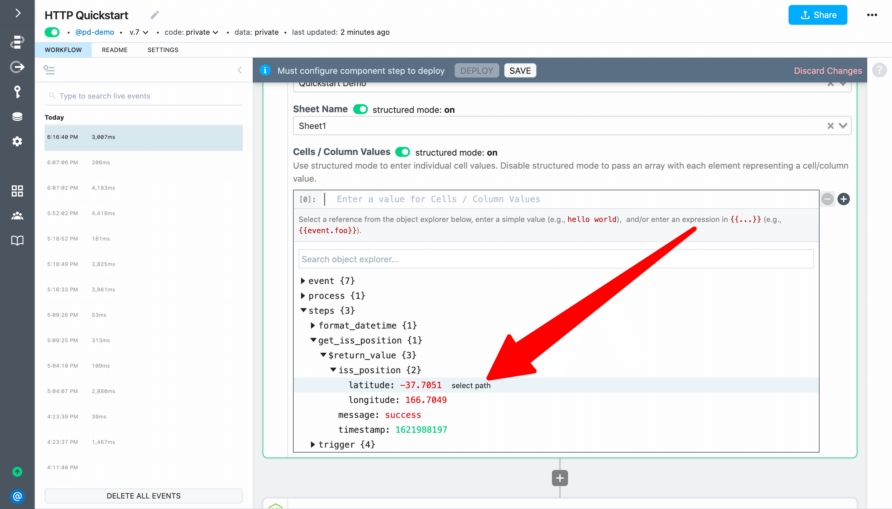Switch to the SETTINGS tab
The width and height of the screenshot is (892, 509).
(x=163, y=50)
